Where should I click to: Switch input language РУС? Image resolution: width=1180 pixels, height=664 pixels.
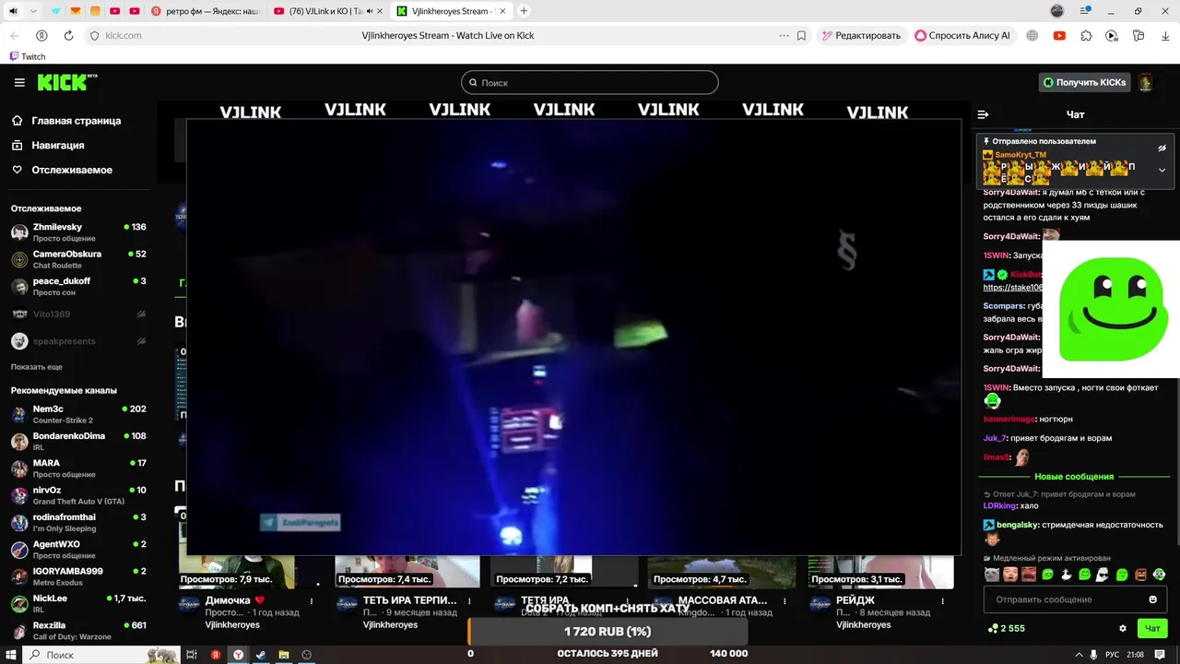1112,655
